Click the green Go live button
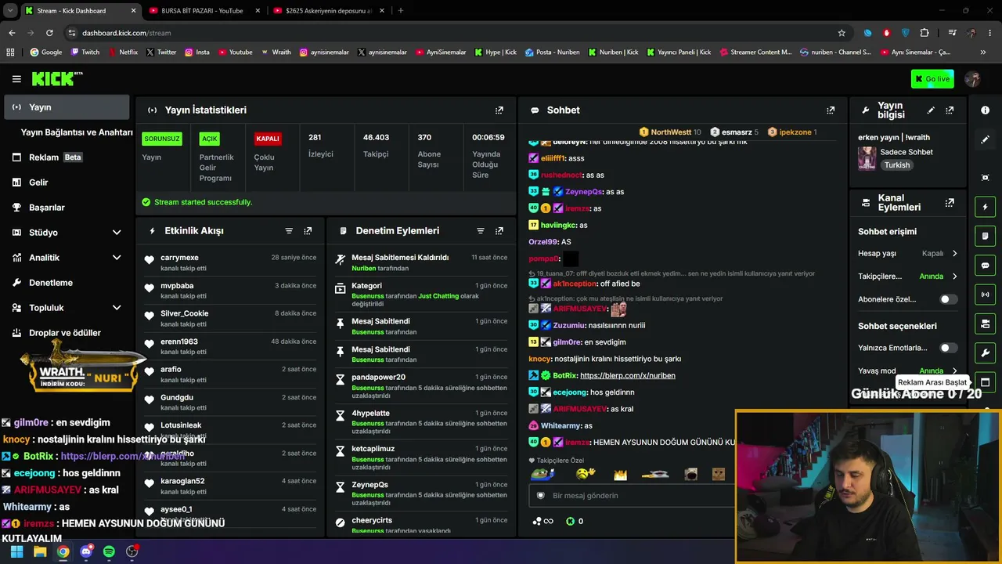1002x564 pixels. (x=932, y=79)
